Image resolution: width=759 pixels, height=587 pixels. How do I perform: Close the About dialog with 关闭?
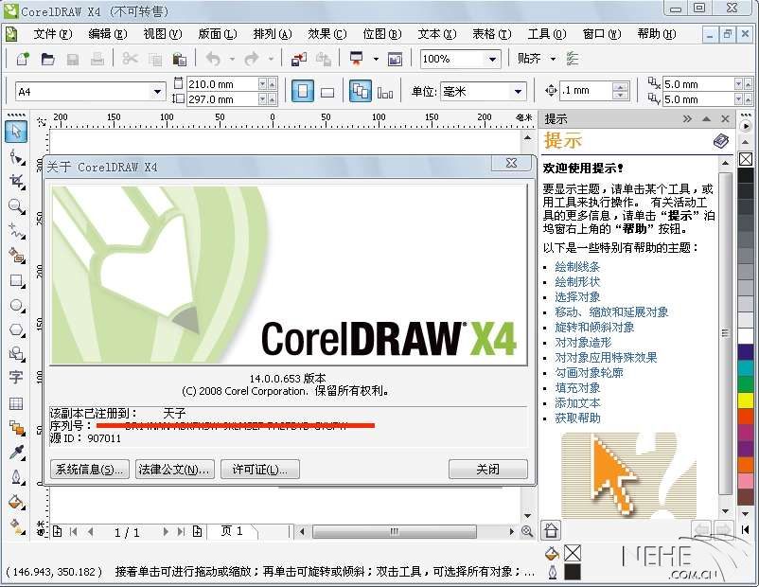click(488, 469)
